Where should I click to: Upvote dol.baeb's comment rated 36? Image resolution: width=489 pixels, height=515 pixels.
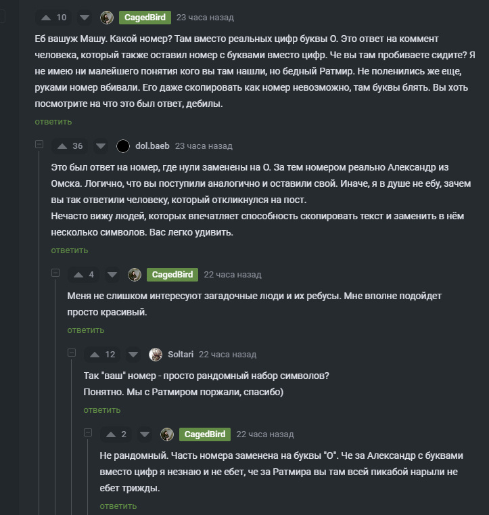(x=62, y=146)
